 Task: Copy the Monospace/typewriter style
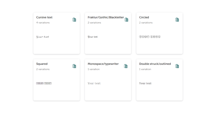pos(126,66)
